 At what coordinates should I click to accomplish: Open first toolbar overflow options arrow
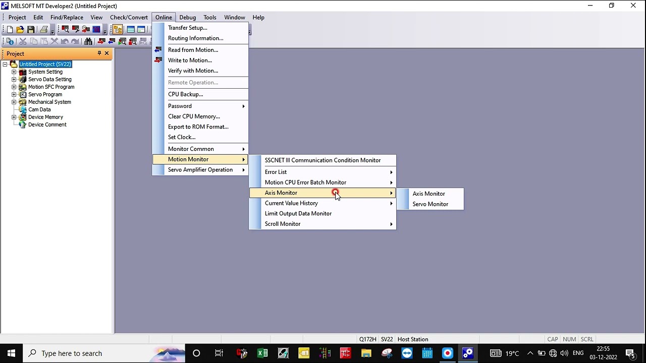52,31
